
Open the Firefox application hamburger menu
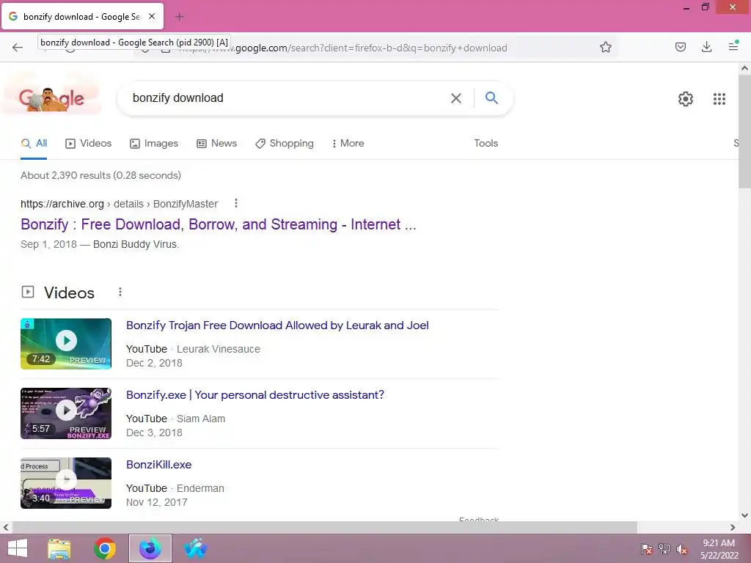tap(733, 46)
